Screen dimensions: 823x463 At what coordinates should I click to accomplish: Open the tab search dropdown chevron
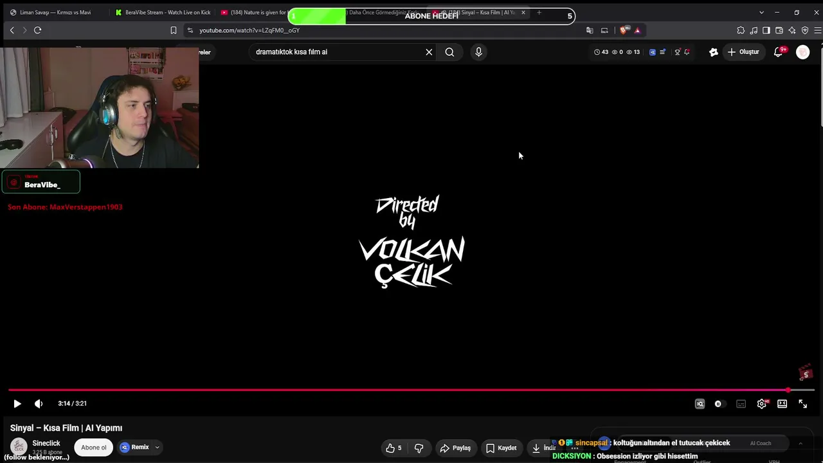[761, 12]
